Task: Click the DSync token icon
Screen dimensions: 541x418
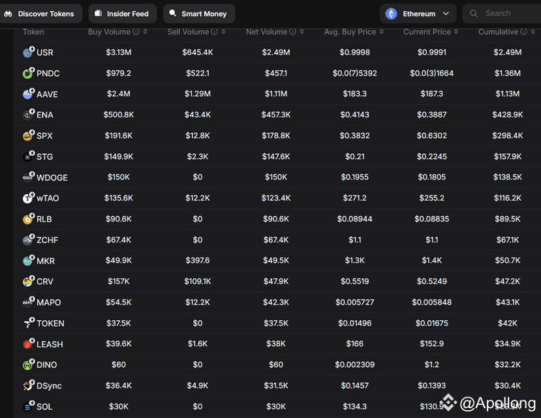Action: [29, 385]
